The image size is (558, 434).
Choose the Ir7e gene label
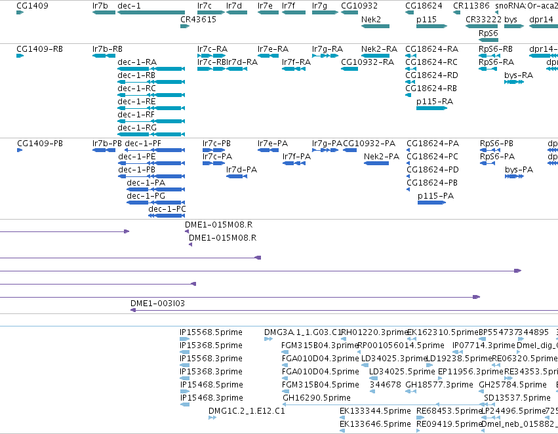pyautogui.click(x=265, y=6)
